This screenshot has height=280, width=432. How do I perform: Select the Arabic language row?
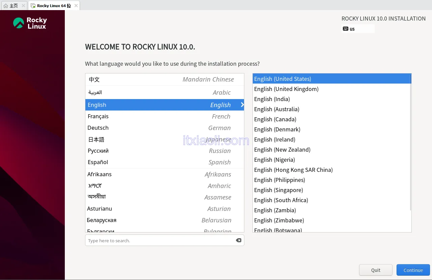click(165, 92)
